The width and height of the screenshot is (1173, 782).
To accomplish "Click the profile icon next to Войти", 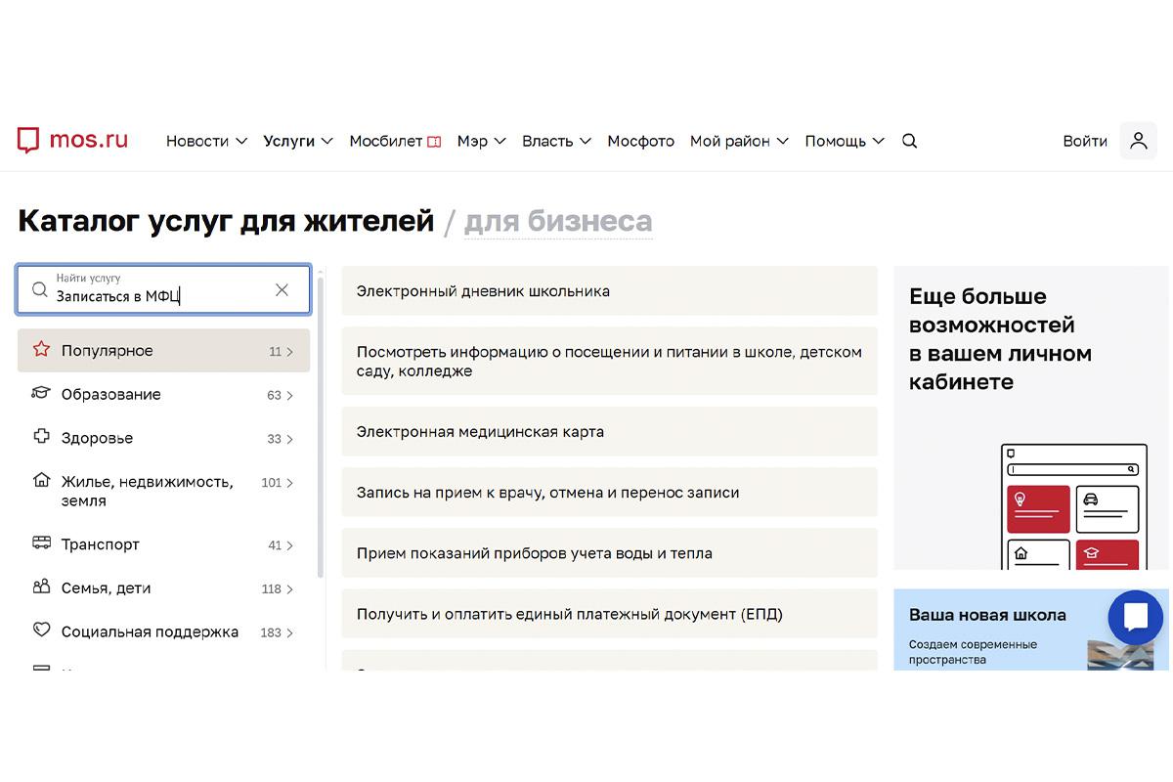I will (x=1138, y=141).
